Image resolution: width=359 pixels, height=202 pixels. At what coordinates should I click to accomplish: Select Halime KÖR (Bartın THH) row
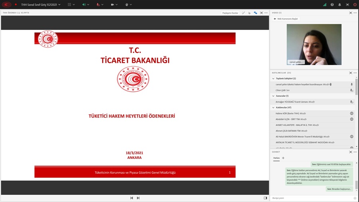(313, 113)
